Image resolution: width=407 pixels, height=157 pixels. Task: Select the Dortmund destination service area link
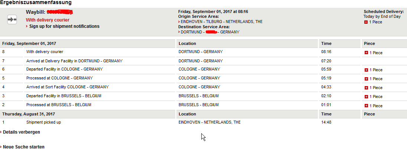coord(210,32)
